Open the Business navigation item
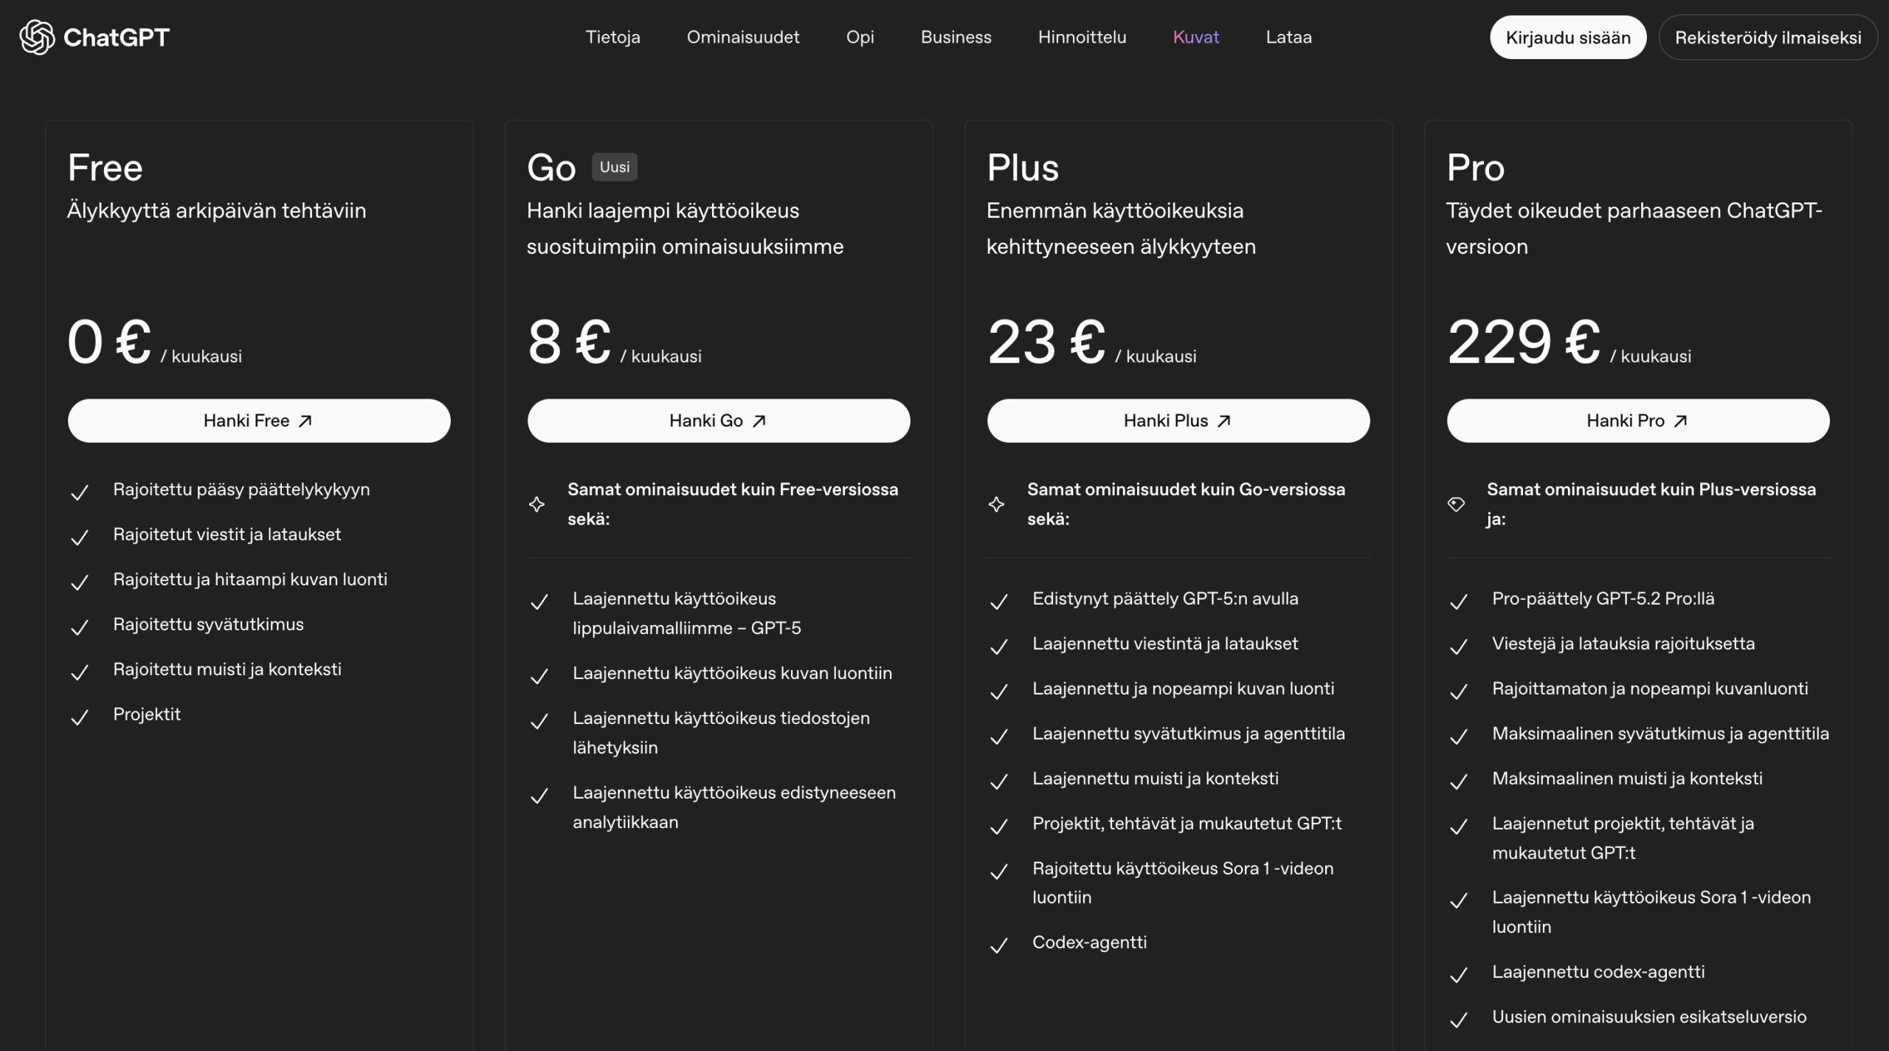Viewport: 1889px width, 1051px height. tap(956, 37)
